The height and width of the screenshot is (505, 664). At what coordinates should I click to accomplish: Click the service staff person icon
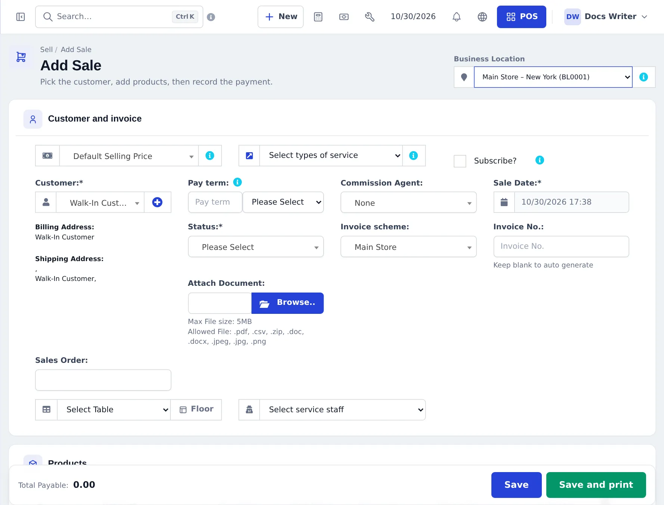pos(249,410)
